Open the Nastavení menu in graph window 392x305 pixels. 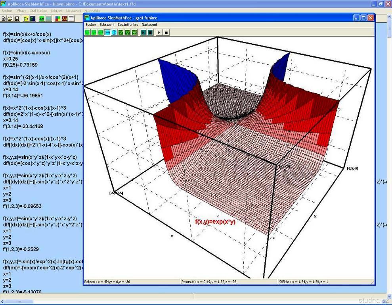(x=149, y=25)
